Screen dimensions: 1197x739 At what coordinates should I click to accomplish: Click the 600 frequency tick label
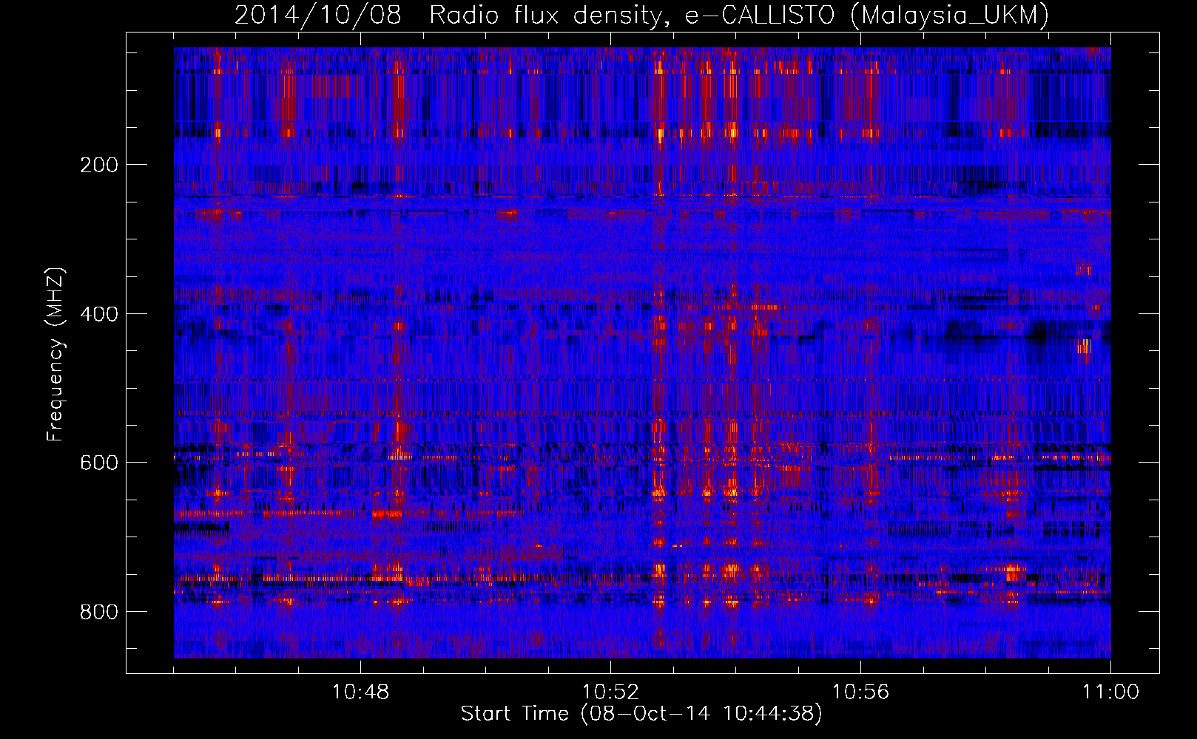pos(98,463)
